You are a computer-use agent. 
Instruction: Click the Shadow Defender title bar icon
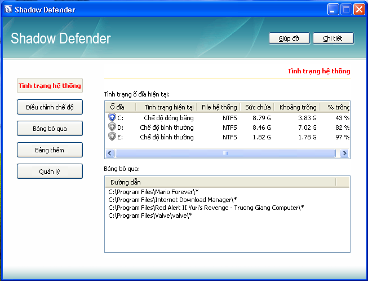click(8, 10)
